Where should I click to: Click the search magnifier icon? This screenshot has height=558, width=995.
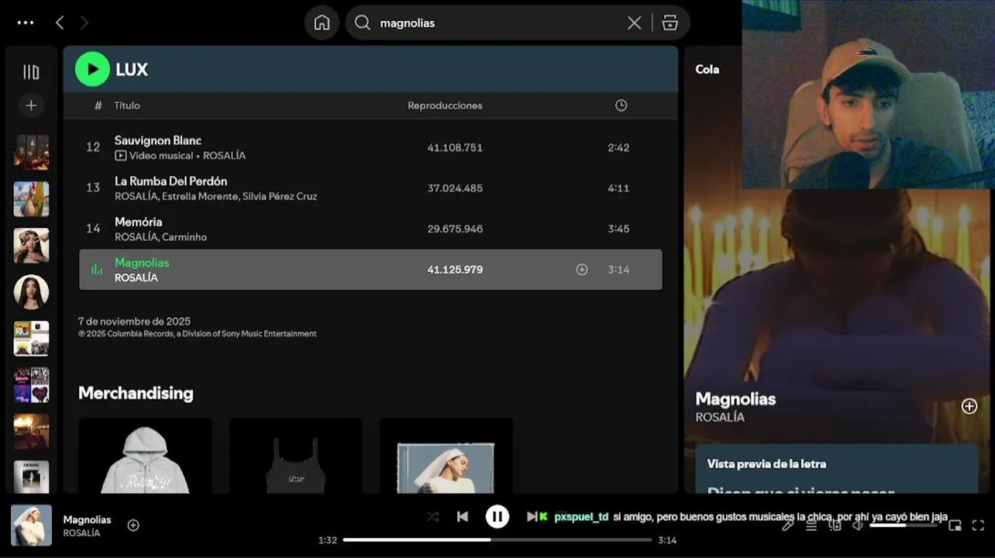(362, 22)
